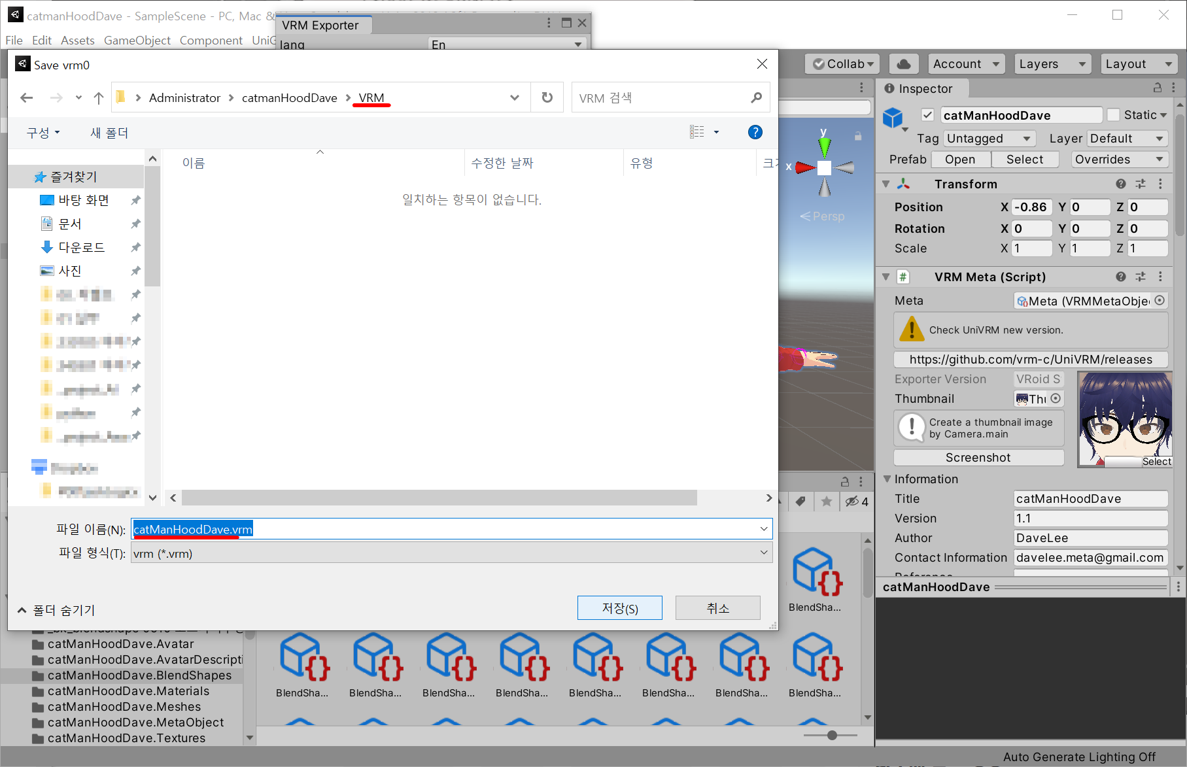
Task: Click the scene gizmo Y-axis cone
Action: point(824,146)
